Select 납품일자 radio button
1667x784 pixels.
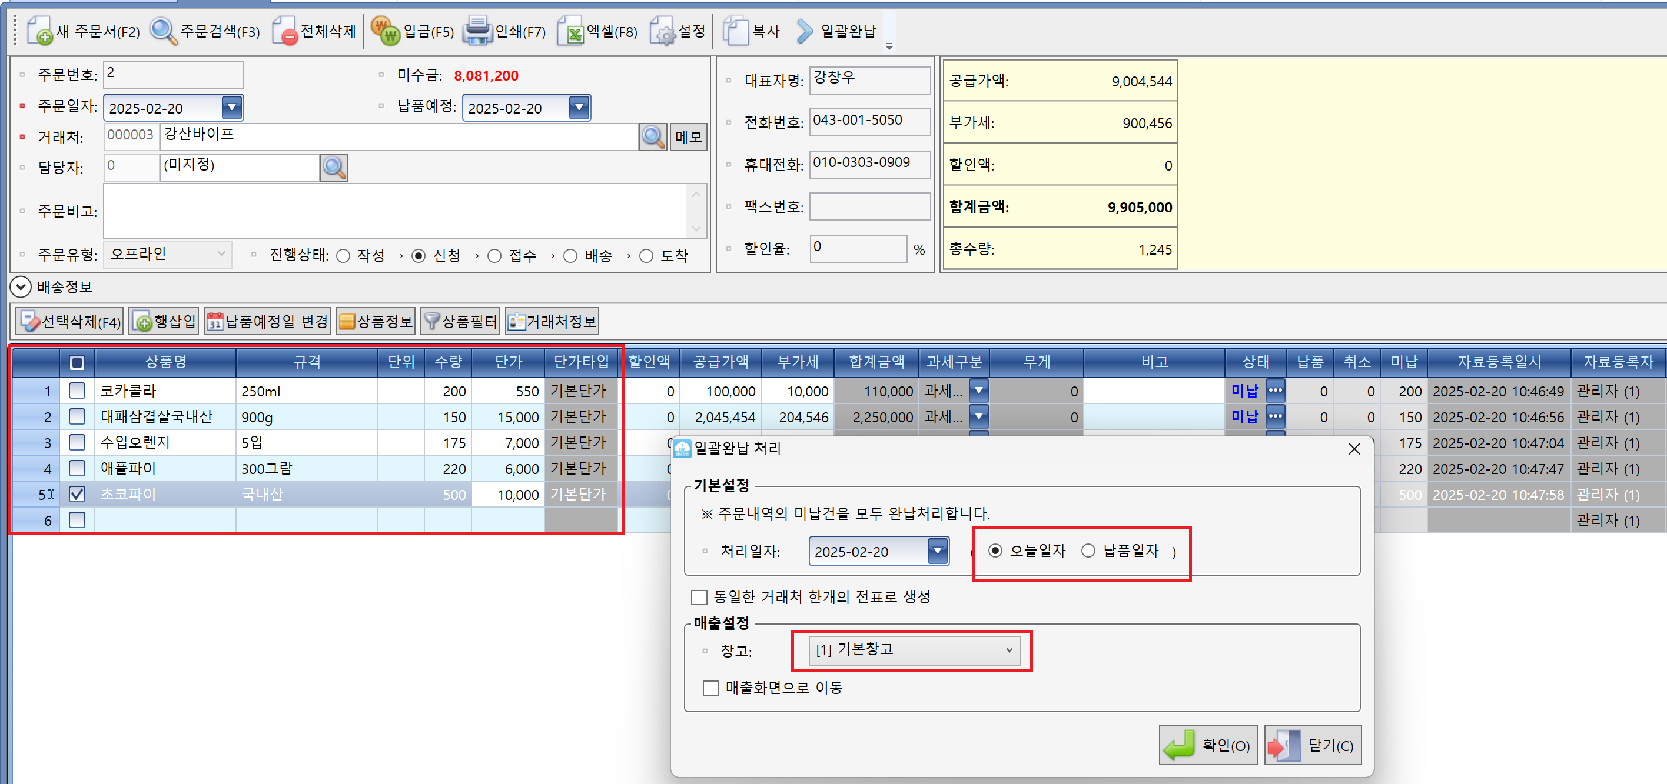(x=1088, y=551)
